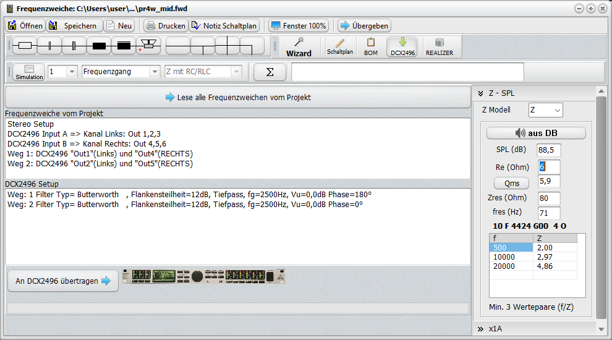Insert the single capacitor symbol

pyautogui.click(x=49, y=46)
